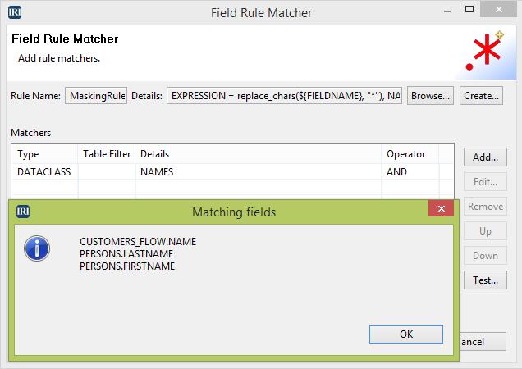Click inside the Rule Name field
The image size is (522, 369).
[96, 96]
